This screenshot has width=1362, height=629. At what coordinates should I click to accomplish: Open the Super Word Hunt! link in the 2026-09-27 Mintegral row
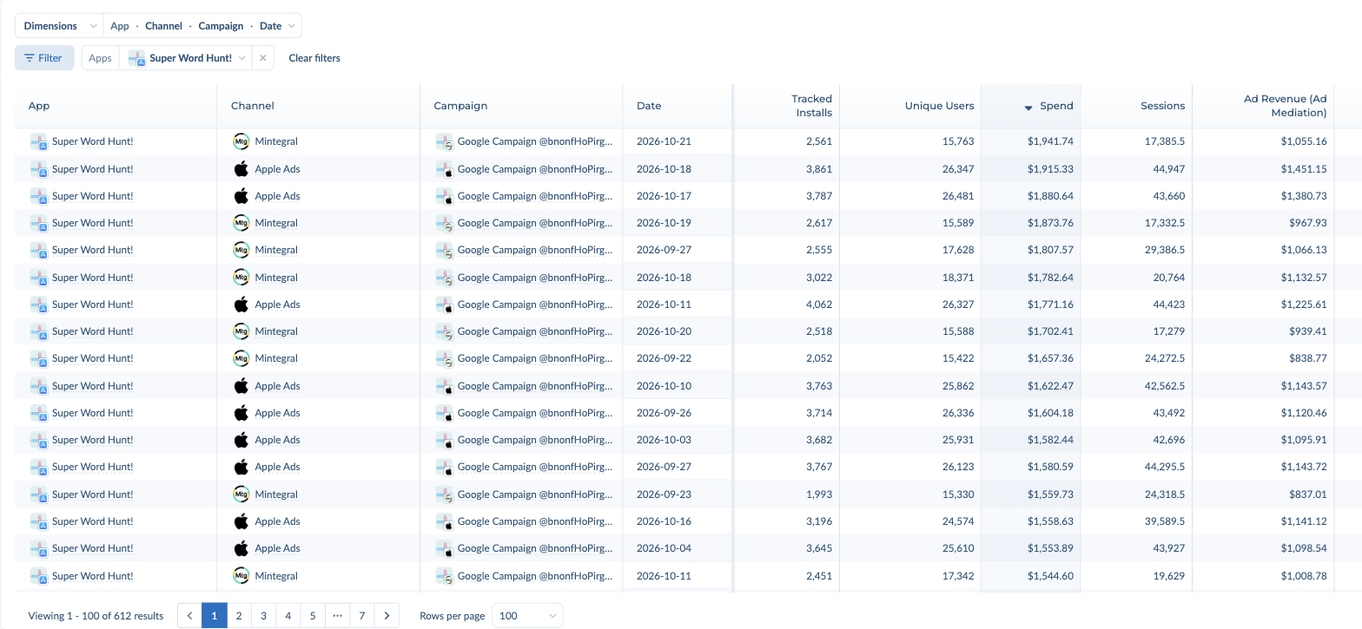point(93,250)
